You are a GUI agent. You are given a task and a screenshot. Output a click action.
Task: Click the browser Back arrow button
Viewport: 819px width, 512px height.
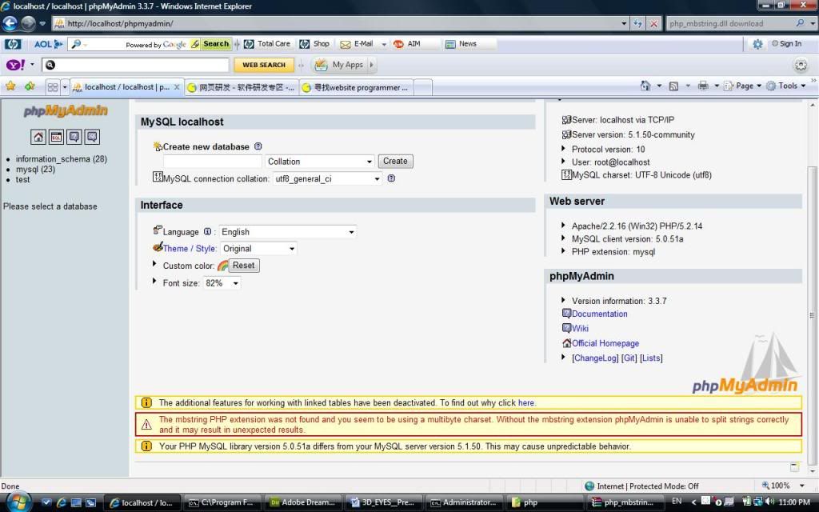point(11,23)
